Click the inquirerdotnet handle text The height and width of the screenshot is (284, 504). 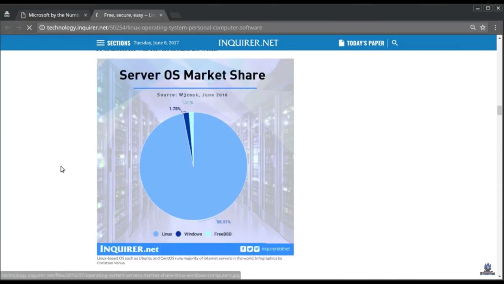pos(276,249)
